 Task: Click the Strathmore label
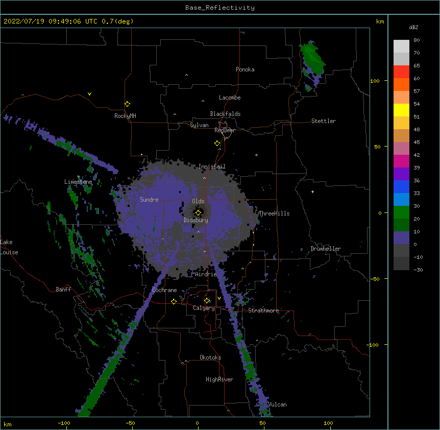tap(263, 310)
